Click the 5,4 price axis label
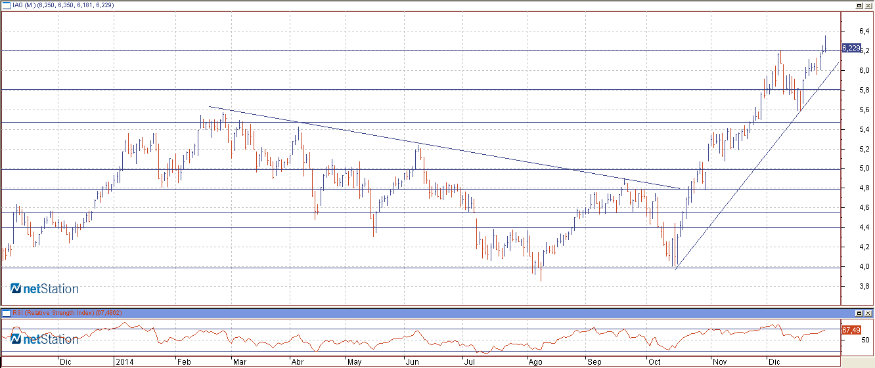875x368 pixels. pyautogui.click(x=864, y=129)
